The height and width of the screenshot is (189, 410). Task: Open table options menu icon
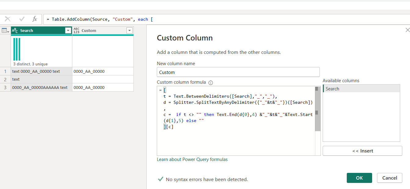[x=5, y=30]
